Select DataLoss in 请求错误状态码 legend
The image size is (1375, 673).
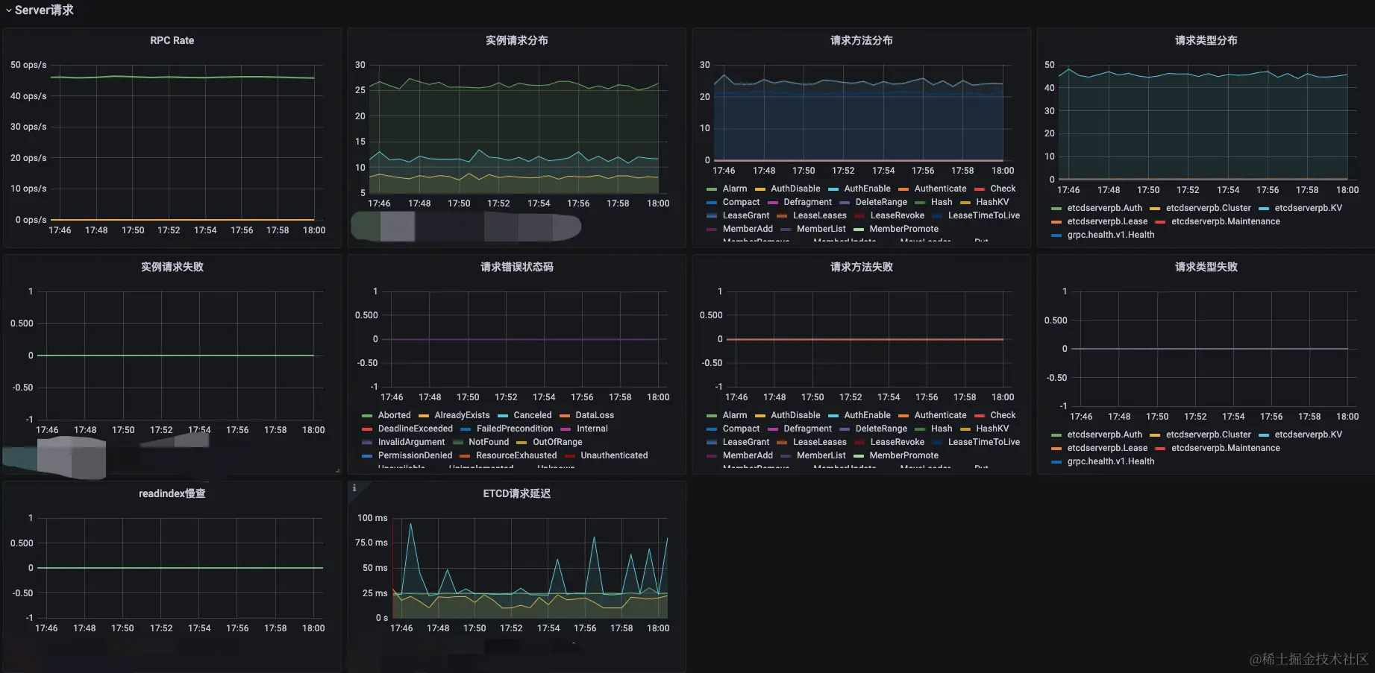pyautogui.click(x=595, y=415)
